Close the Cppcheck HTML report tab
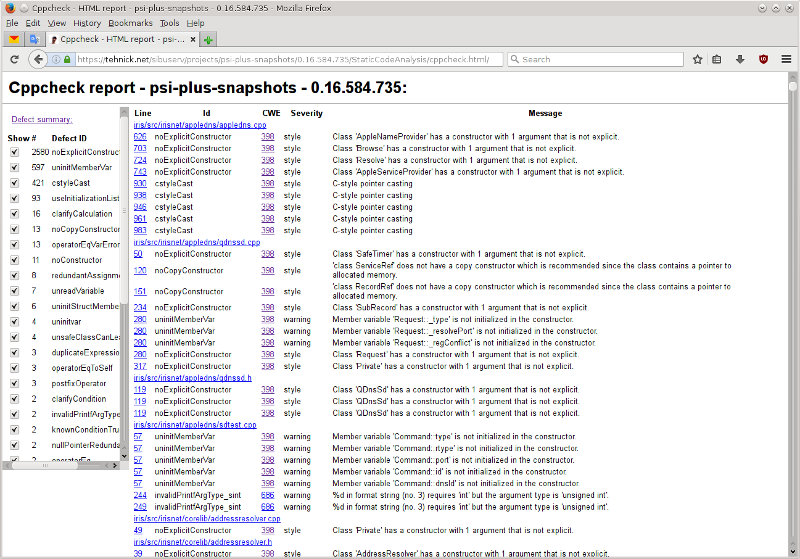This screenshot has width=800, height=559. [193, 39]
